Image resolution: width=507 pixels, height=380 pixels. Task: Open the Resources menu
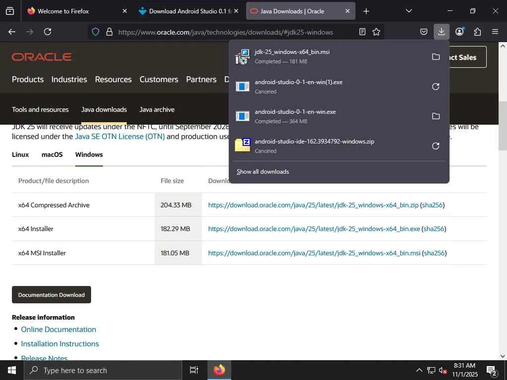pos(113,79)
